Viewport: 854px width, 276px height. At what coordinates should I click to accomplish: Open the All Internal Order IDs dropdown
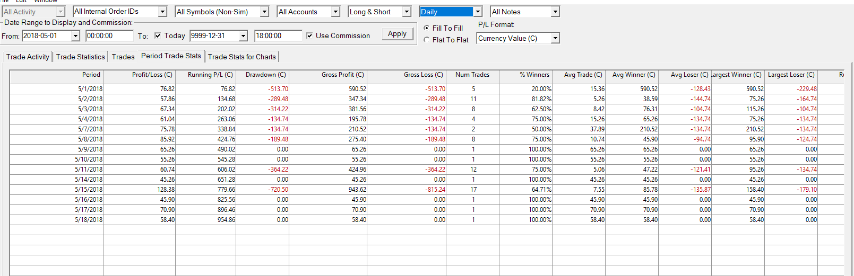tap(162, 12)
